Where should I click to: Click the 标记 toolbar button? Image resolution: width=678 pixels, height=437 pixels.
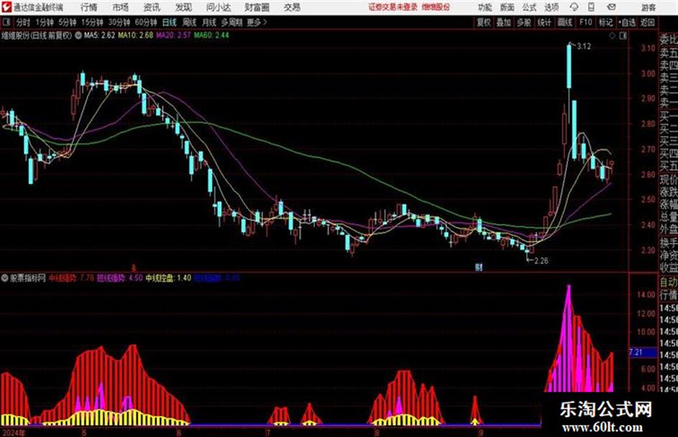(606, 22)
